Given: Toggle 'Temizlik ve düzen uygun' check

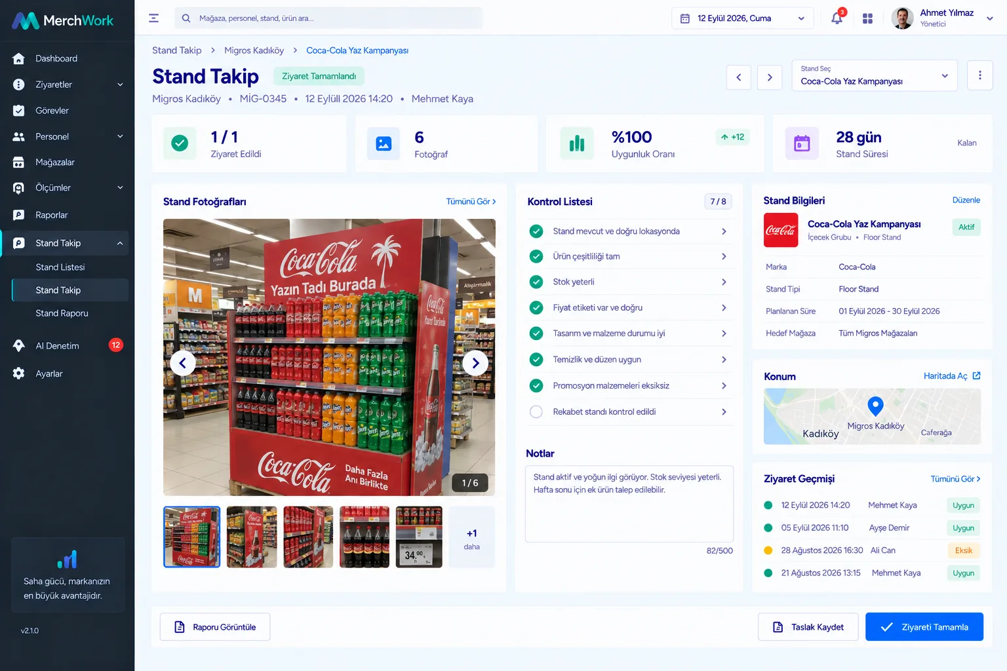Looking at the screenshot, I should (536, 360).
